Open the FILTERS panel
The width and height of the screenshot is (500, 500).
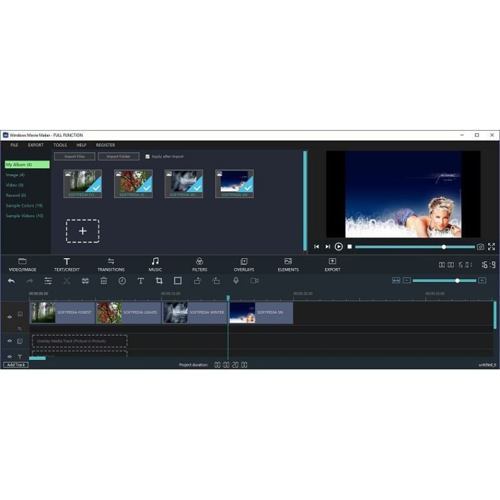(199, 264)
